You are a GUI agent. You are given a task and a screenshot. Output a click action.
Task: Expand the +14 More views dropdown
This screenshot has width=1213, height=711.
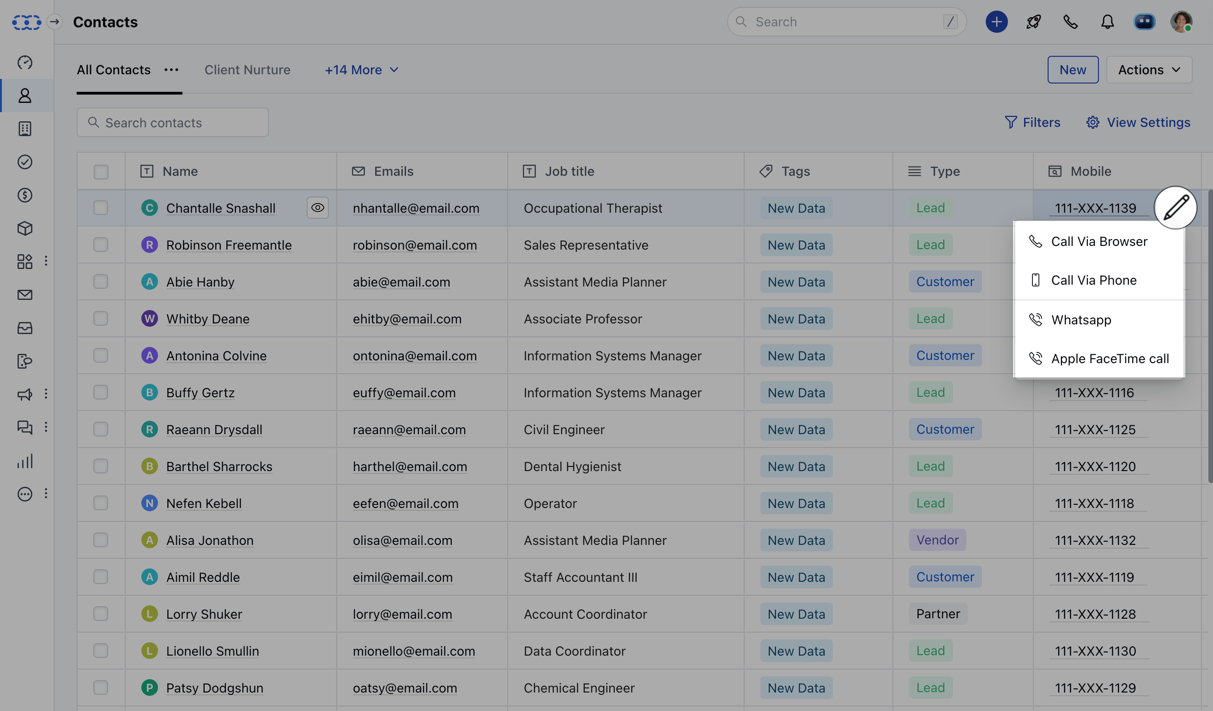tap(362, 70)
